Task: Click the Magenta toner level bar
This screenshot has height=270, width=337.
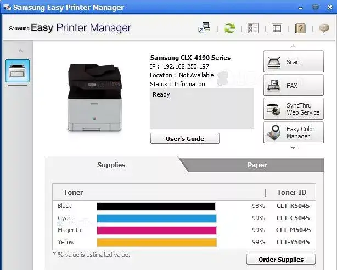Action: (156, 230)
